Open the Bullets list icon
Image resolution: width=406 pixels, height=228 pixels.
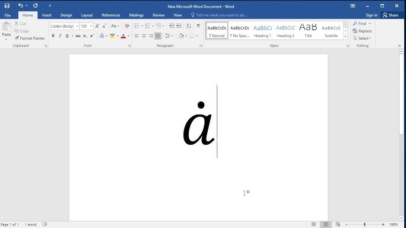point(137,26)
